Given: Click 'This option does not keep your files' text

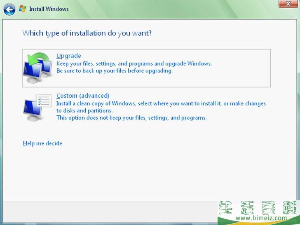Looking at the screenshot, I should click(131, 118).
